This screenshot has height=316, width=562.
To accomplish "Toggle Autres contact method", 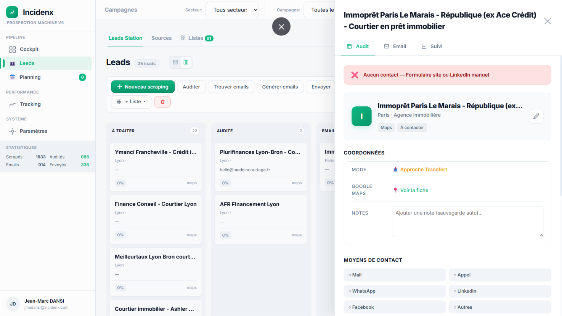I will (x=500, y=307).
